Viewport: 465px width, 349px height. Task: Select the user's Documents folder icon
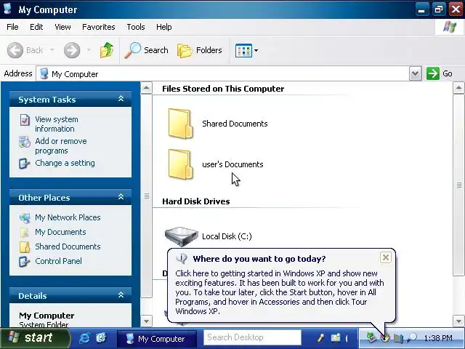point(180,164)
